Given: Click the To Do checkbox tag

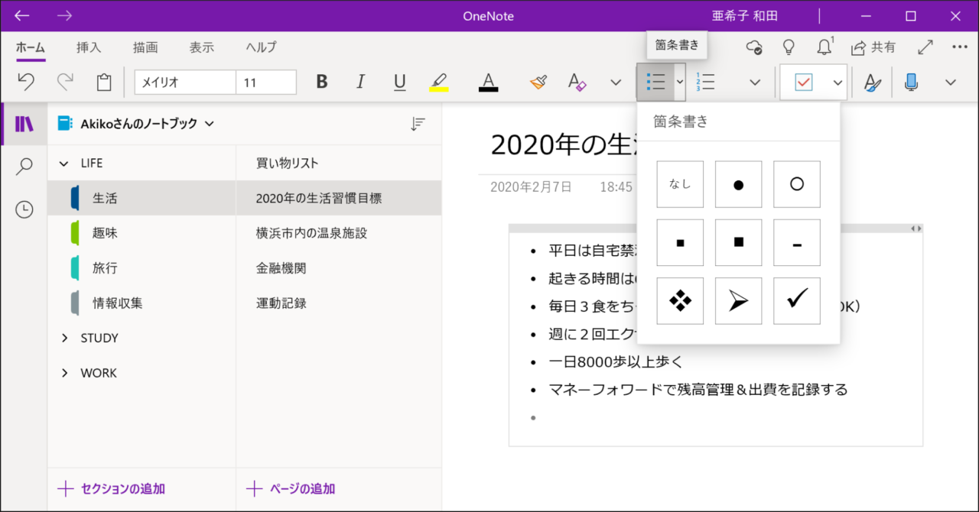Looking at the screenshot, I should tap(803, 83).
